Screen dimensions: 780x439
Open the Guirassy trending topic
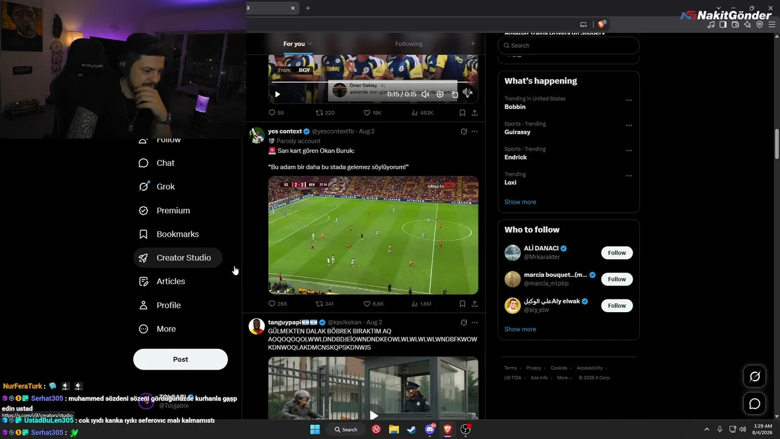click(x=517, y=132)
